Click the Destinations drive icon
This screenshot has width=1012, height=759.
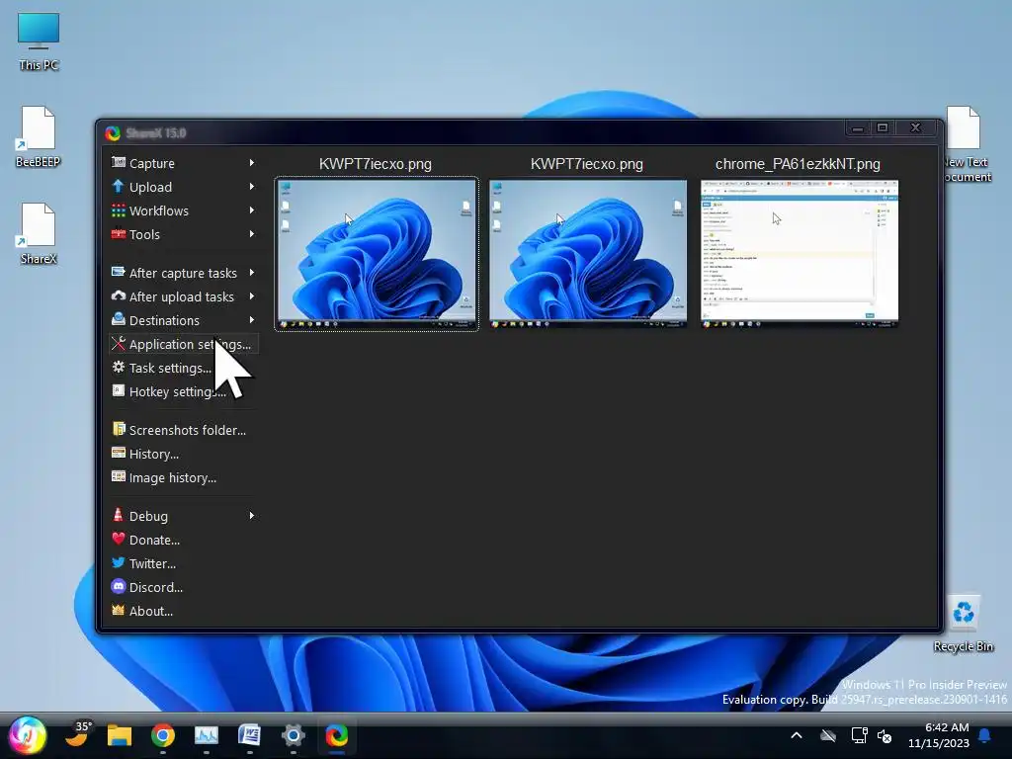[119, 319]
